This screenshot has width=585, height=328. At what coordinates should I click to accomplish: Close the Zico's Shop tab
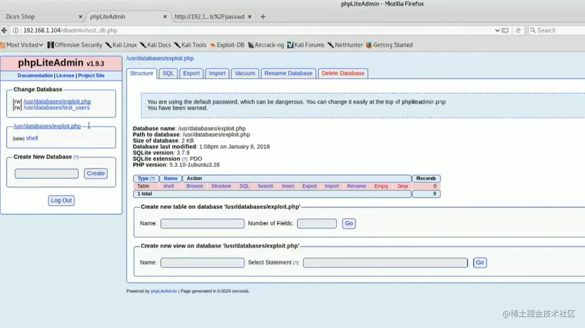[x=81, y=17]
